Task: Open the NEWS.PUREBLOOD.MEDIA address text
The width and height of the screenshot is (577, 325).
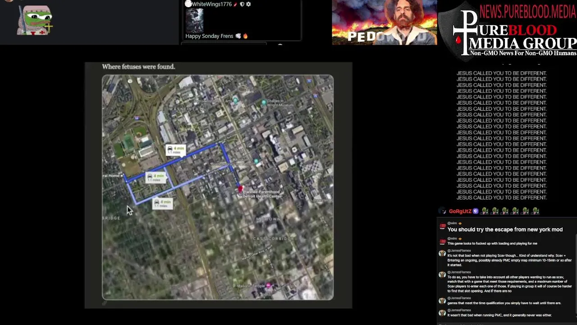Action: pos(527,11)
